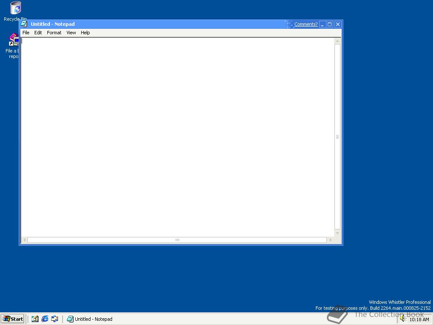This screenshot has width=433, height=325.
Task: Select the File a bug report desktop icon
Action: [12, 46]
